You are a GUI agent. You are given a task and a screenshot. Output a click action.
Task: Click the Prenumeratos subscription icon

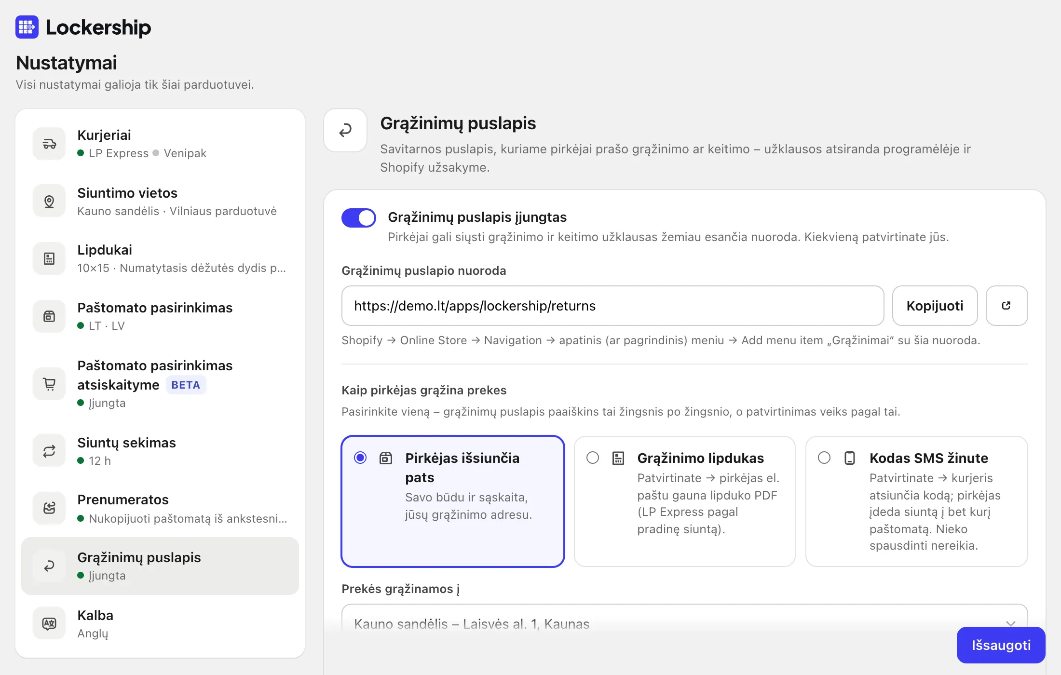[x=49, y=508]
